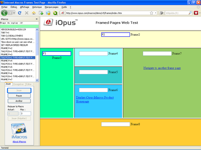This screenshot has width=201, height=150.
Task: Select the VERSION BUILD=4201129 line
Action: tap(18, 29)
